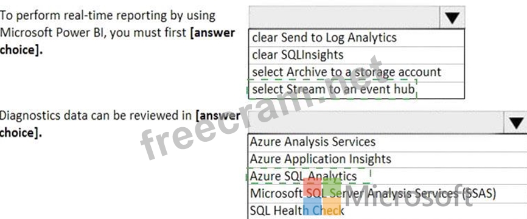This screenshot has height=219, width=527.
Task: Choose 'clear SQLInsights' option
Action: click(x=357, y=55)
